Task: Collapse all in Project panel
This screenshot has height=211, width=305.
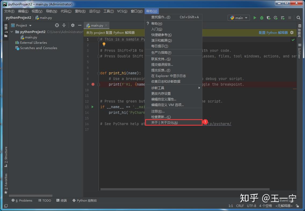Action: click(x=64, y=25)
